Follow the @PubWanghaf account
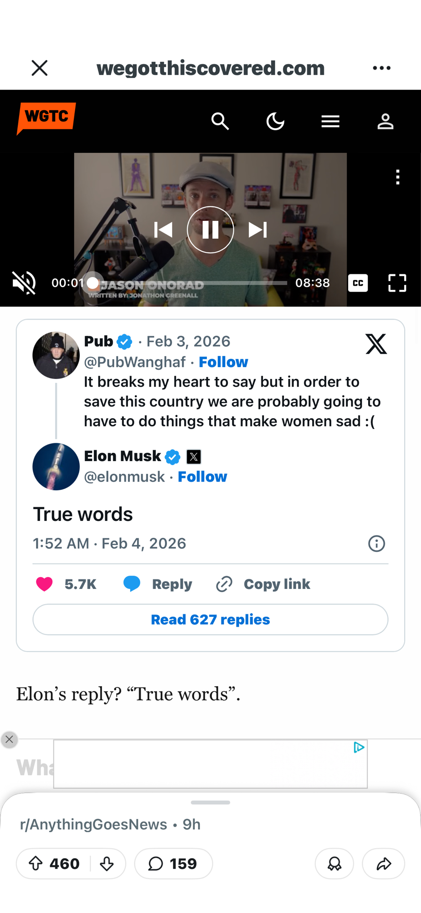This screenshot has height=913, width=421. click(x=223, y=362)
